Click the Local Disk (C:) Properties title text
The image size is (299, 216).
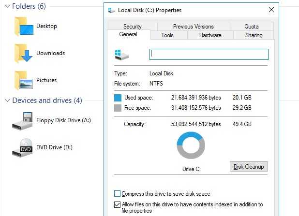tap(149, 10)
